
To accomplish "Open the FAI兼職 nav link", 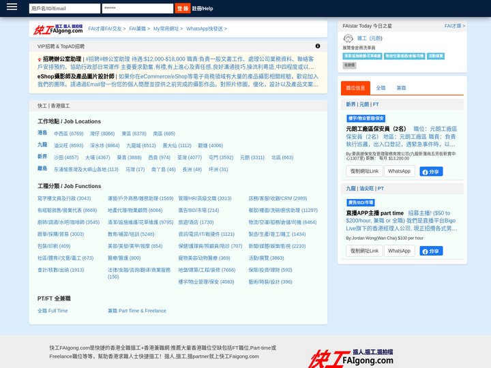I will pyautogui.click(x=139, y=29).
